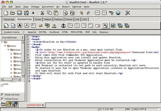Switch to the Quick bar tab

click(x=9, y=19)
